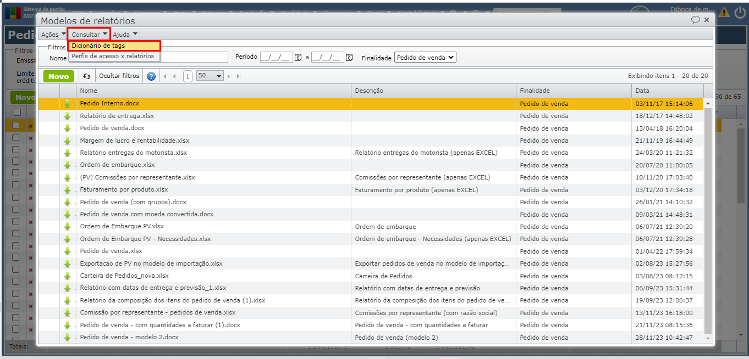Expand the Ajuda menu
Image resolution: width=749 pixels, height=359 pixels.
[125, 35]
